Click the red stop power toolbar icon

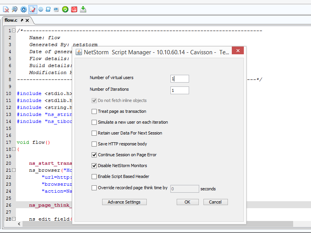[74, 9]
